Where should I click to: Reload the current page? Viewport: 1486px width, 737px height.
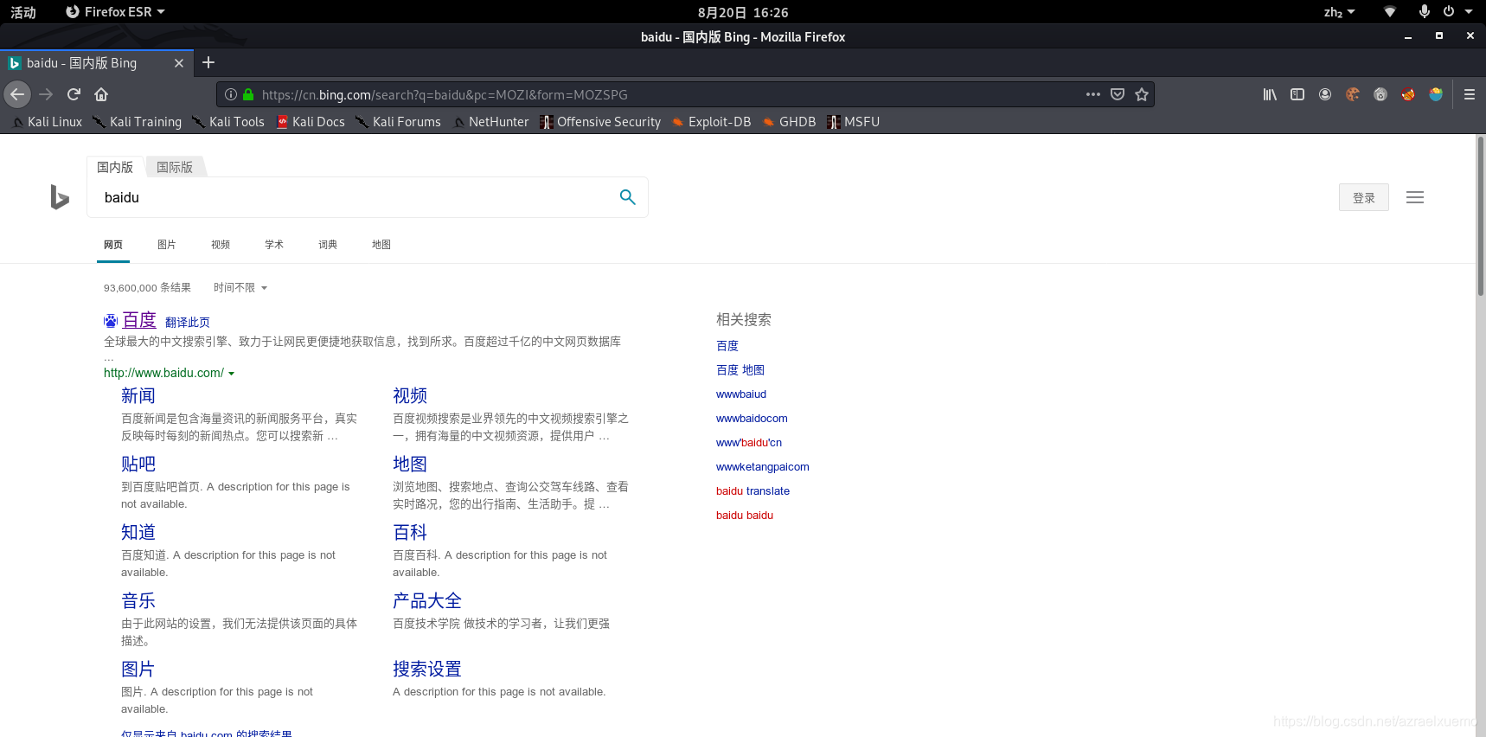[x=74, y=94]
